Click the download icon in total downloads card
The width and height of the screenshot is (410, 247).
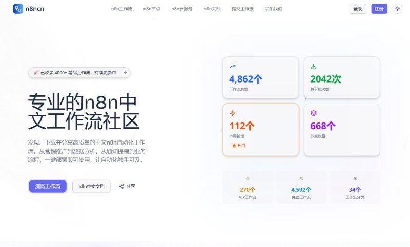tap(314, 66)
